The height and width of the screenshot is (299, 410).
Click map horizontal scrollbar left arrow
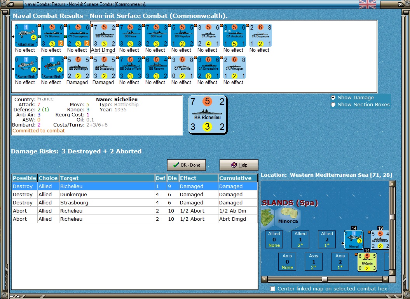click(x=264, y=279)
